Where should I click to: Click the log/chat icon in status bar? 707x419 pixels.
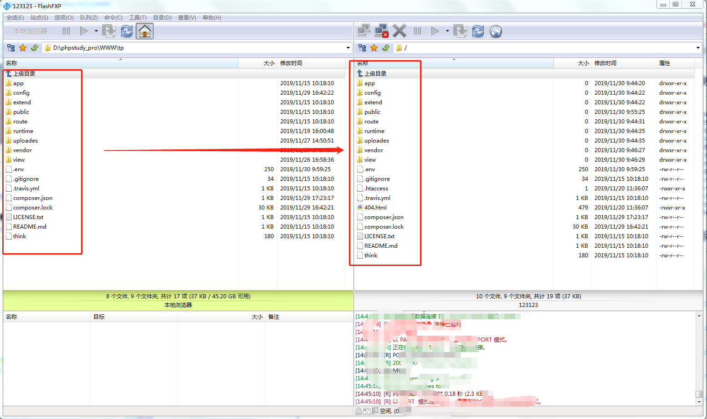point(375,411)
